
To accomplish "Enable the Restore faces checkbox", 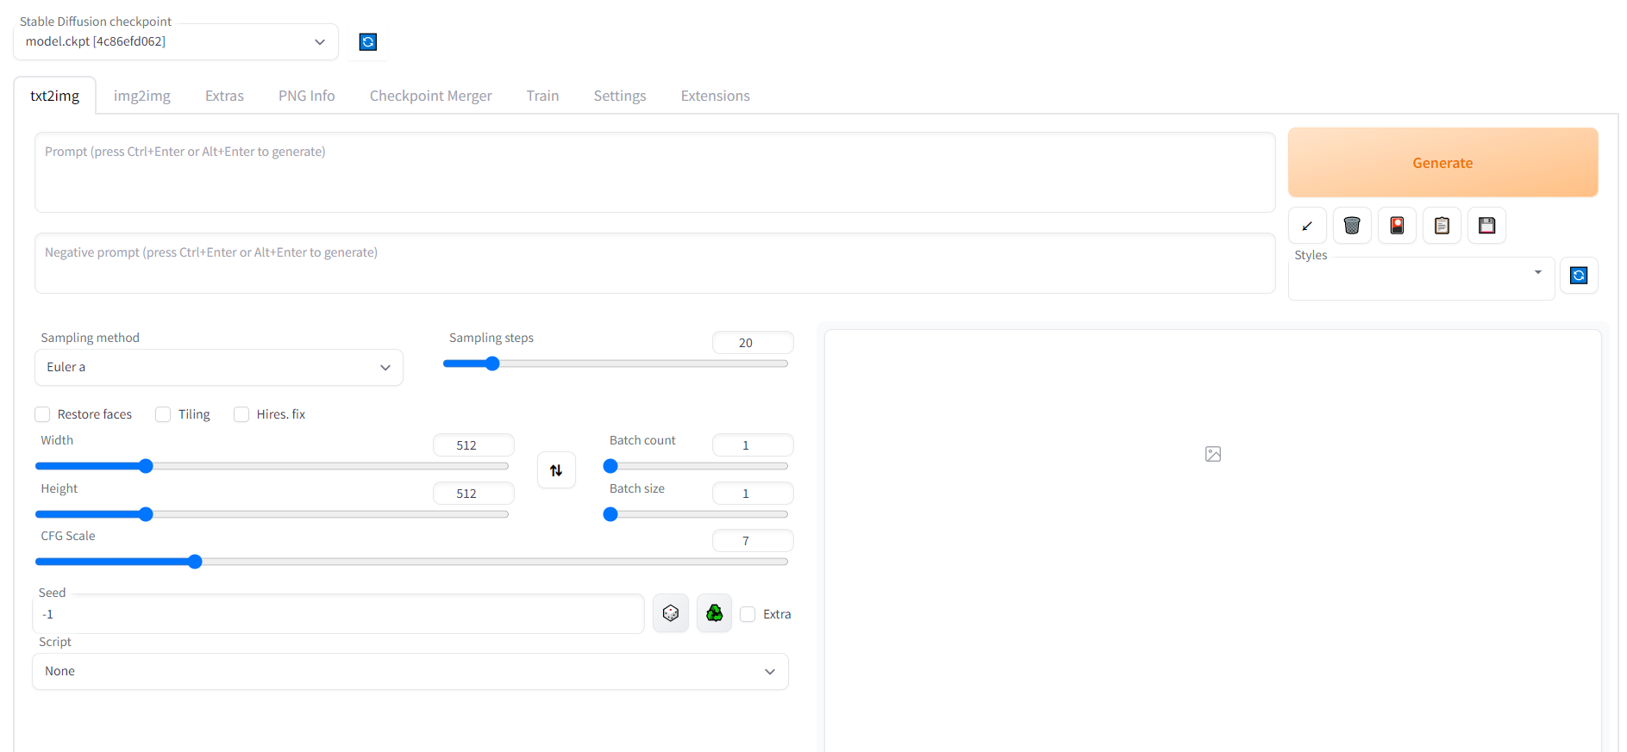I will click(42, 414).
